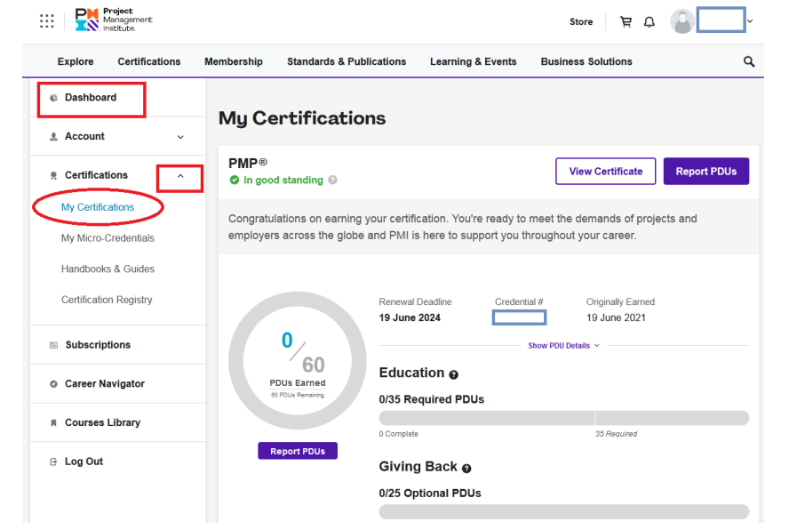Open Standards & Publications menu
This screenshot has height=530, width=797.
point(347,61)
